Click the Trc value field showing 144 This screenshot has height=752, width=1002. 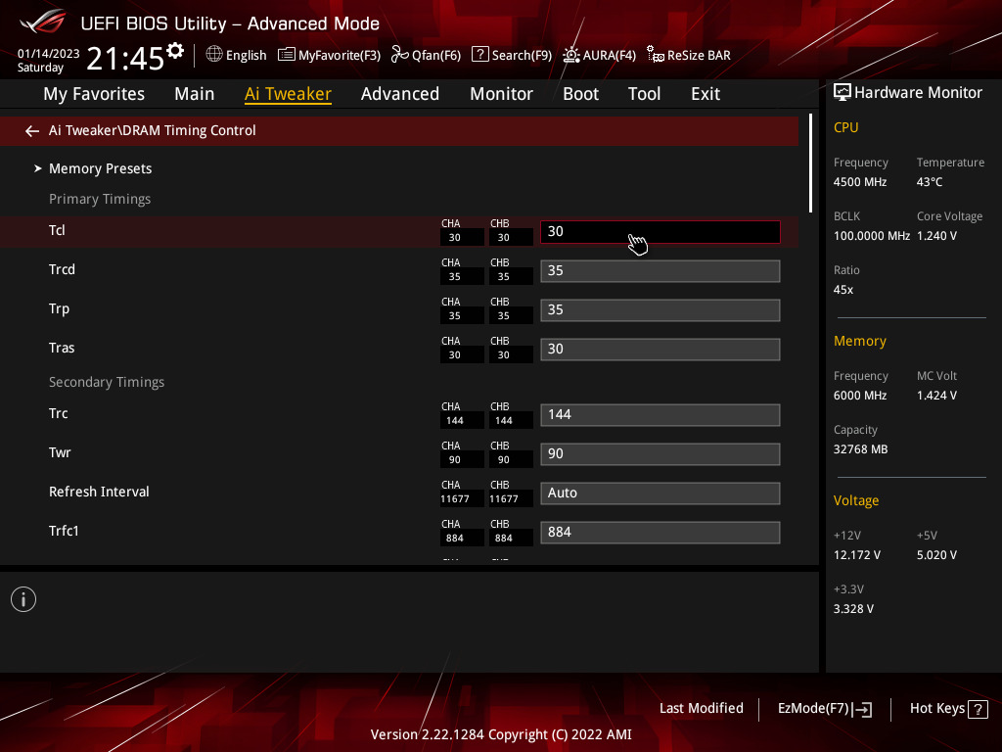(x=660, y=414)
